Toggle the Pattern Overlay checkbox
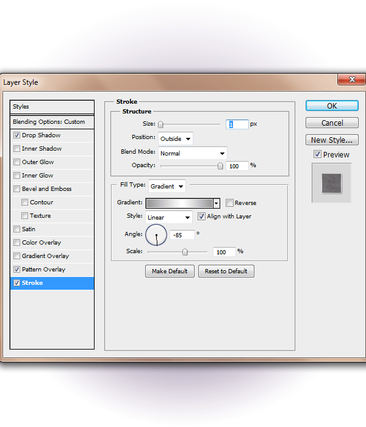 17,270
